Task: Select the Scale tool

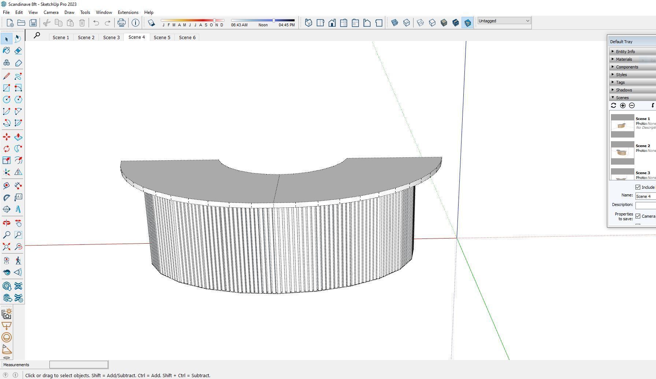Action: coord(7,160)
